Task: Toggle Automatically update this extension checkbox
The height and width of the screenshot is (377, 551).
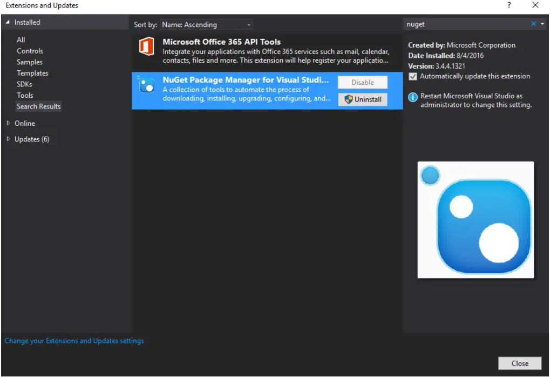Action: tap(413, 77)
